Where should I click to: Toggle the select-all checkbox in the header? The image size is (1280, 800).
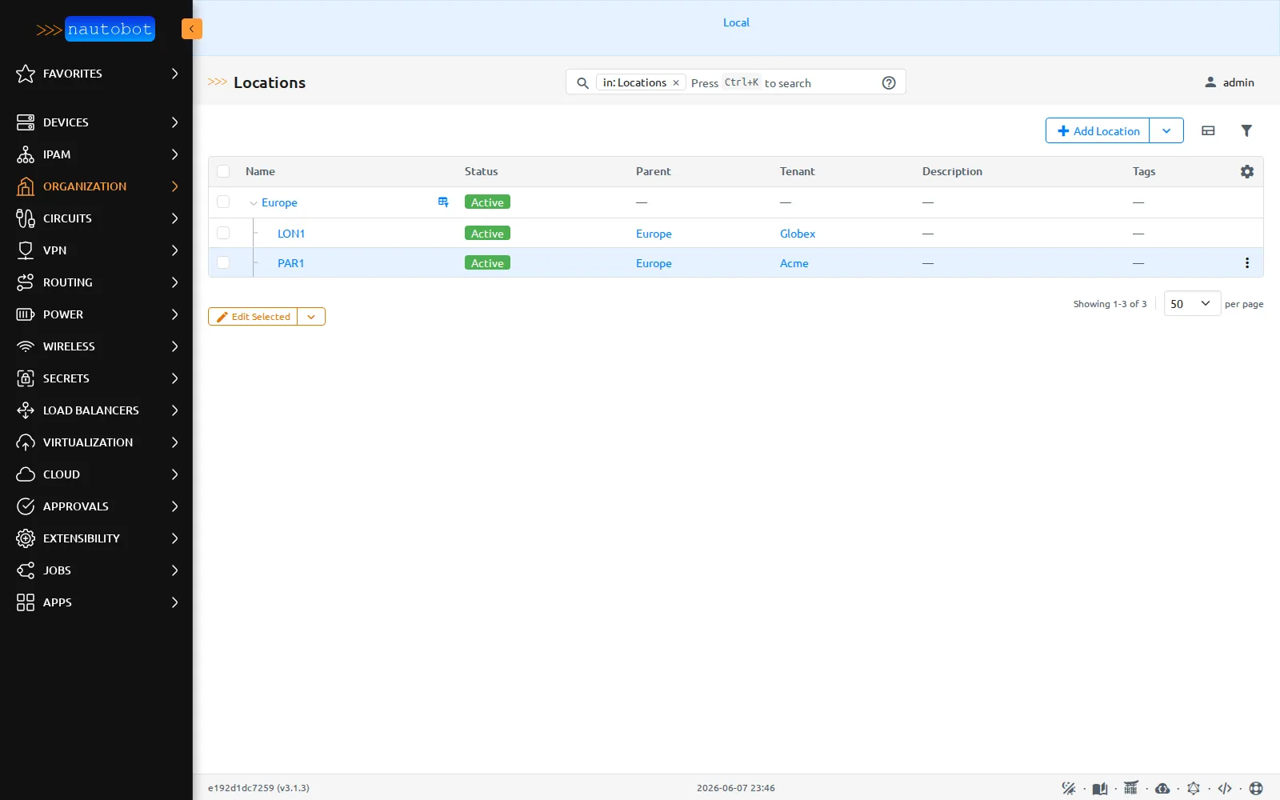pos(223,171)
